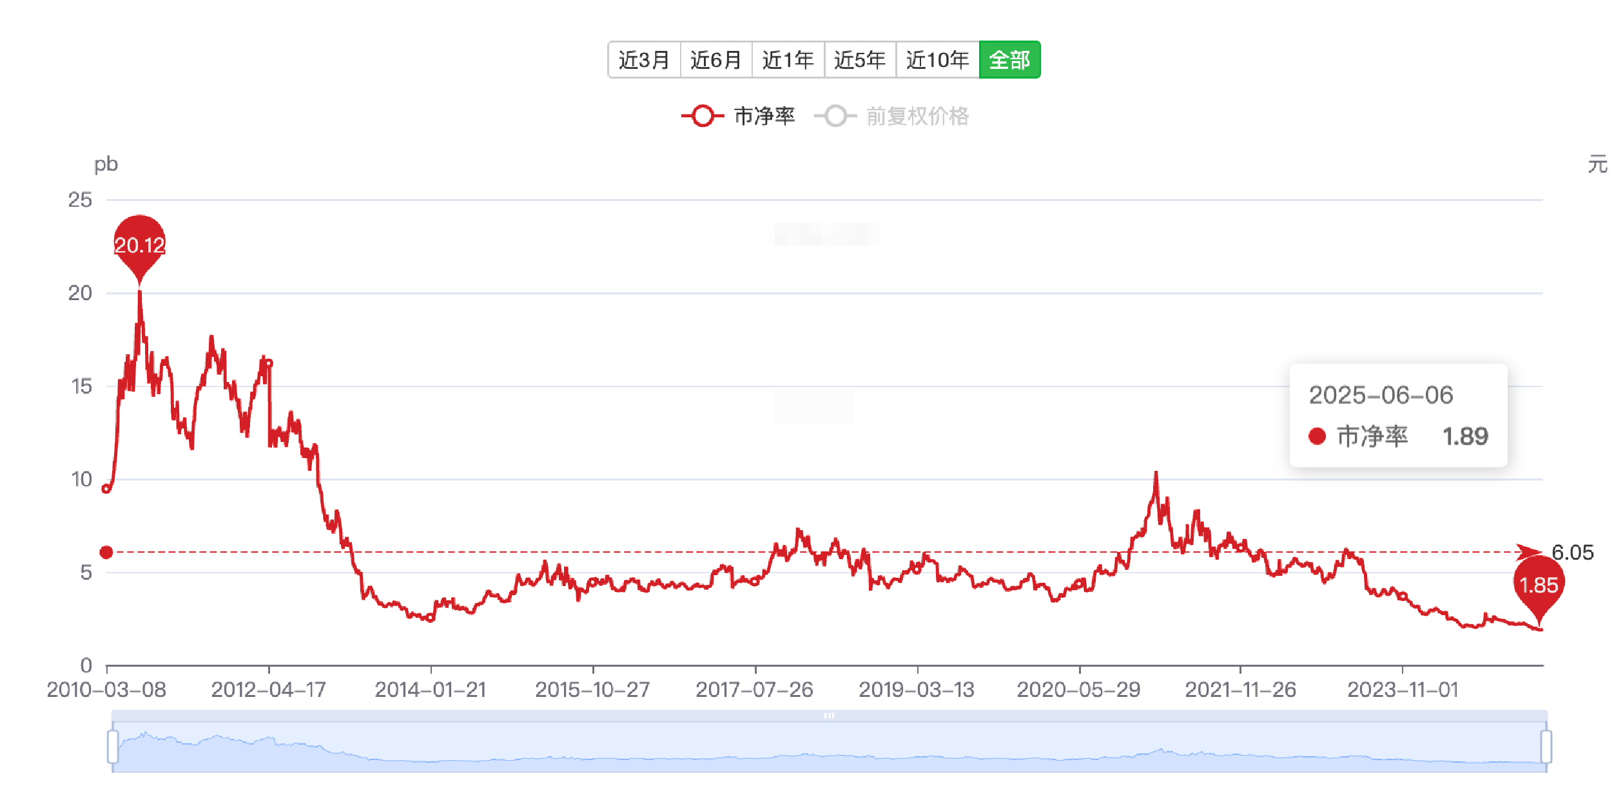Click the 2023-11-01 axis date label

click(x=1403, y=690)
